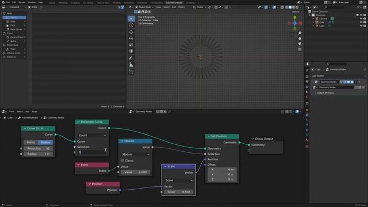Toggle modifier render camera icon on GeometryNodes
The width and height of the screenshot is (368, 207).
pyautogui.click(x=352, y=82)
